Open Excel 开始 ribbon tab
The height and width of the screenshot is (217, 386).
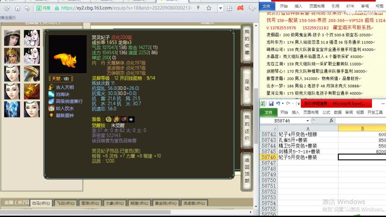tap(284, 112)
